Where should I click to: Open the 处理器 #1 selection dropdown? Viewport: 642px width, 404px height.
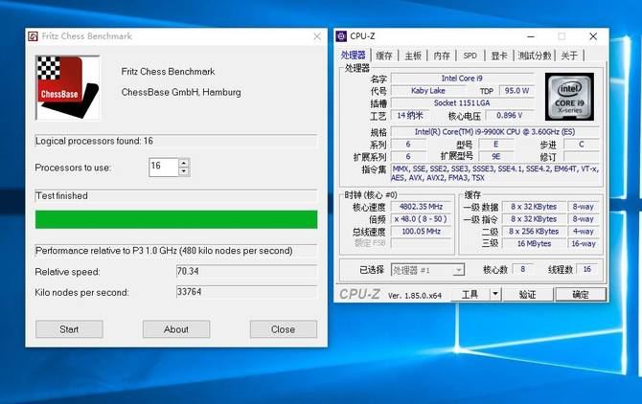427,270
